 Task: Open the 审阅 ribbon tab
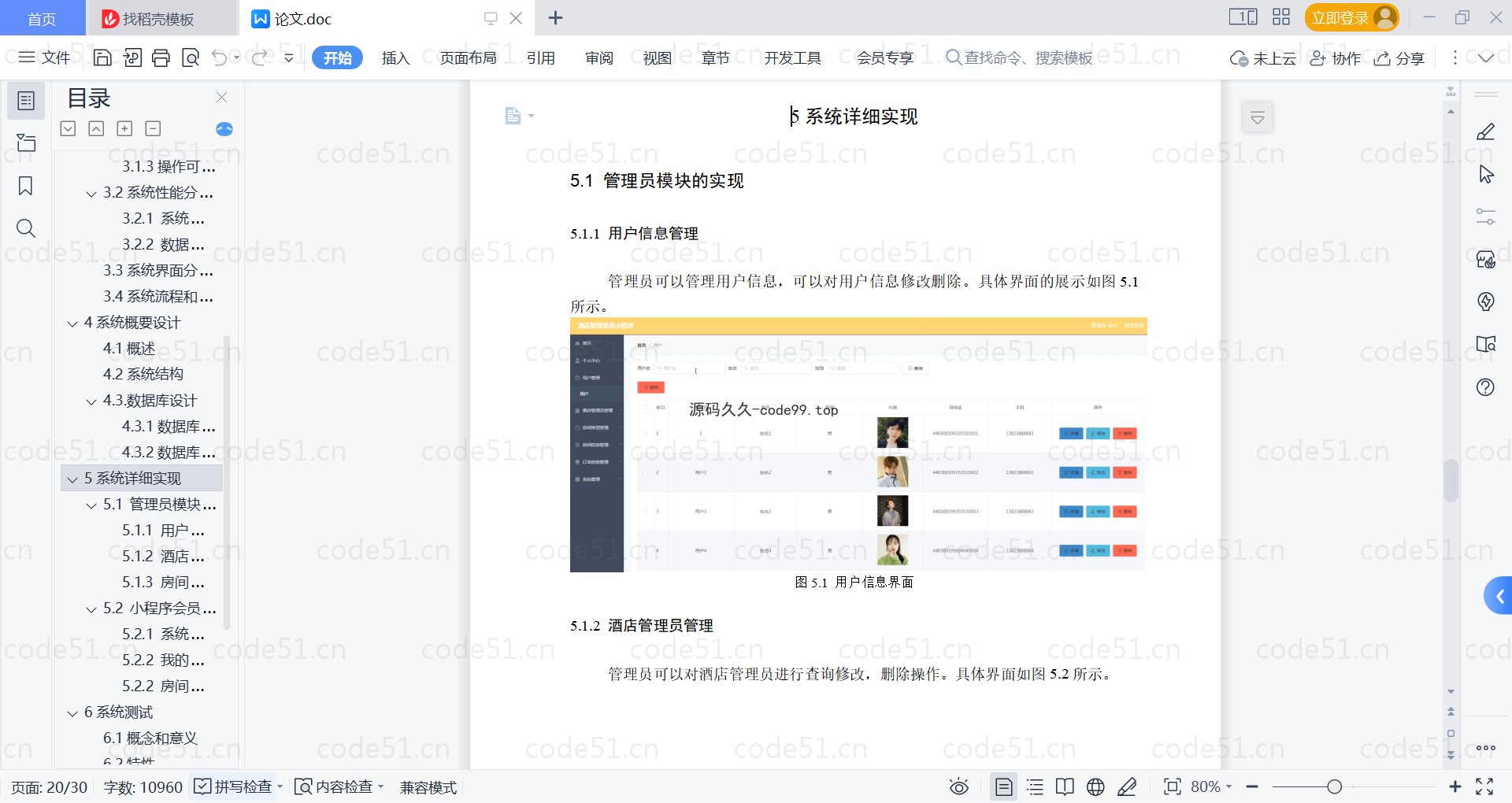pos(599,58)
